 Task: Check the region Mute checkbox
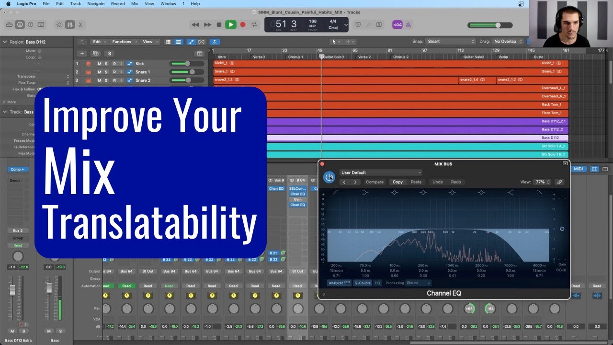[x=40, y=51]
